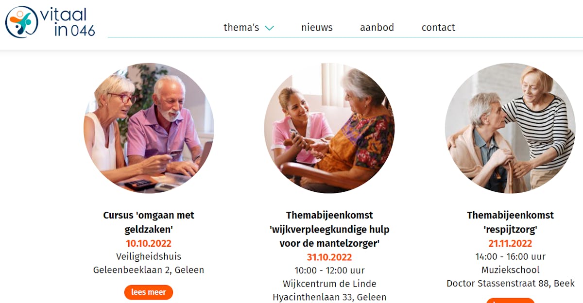Open the aanbod menu item
Viewport: 583px width, 303px height.
377,28
